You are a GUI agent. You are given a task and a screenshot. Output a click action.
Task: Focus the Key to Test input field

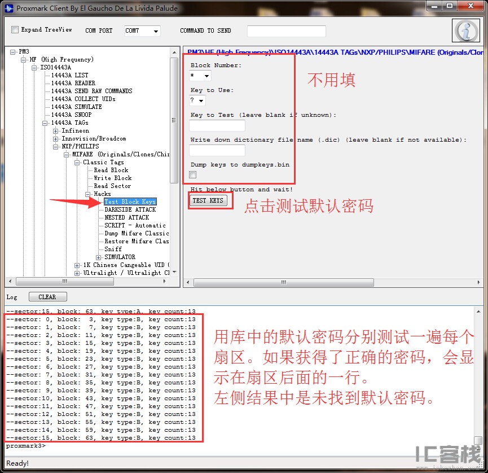(x=217, y=125)
